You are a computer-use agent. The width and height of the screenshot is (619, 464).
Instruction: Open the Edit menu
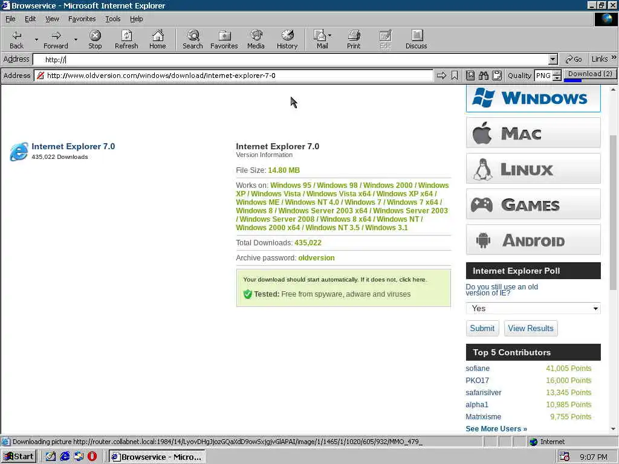point(30,19)
